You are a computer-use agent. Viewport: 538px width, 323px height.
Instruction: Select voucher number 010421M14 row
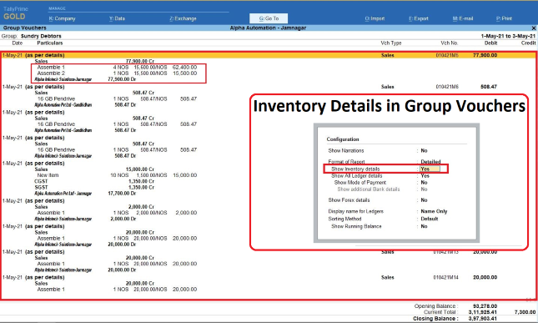tap(269, 277)
